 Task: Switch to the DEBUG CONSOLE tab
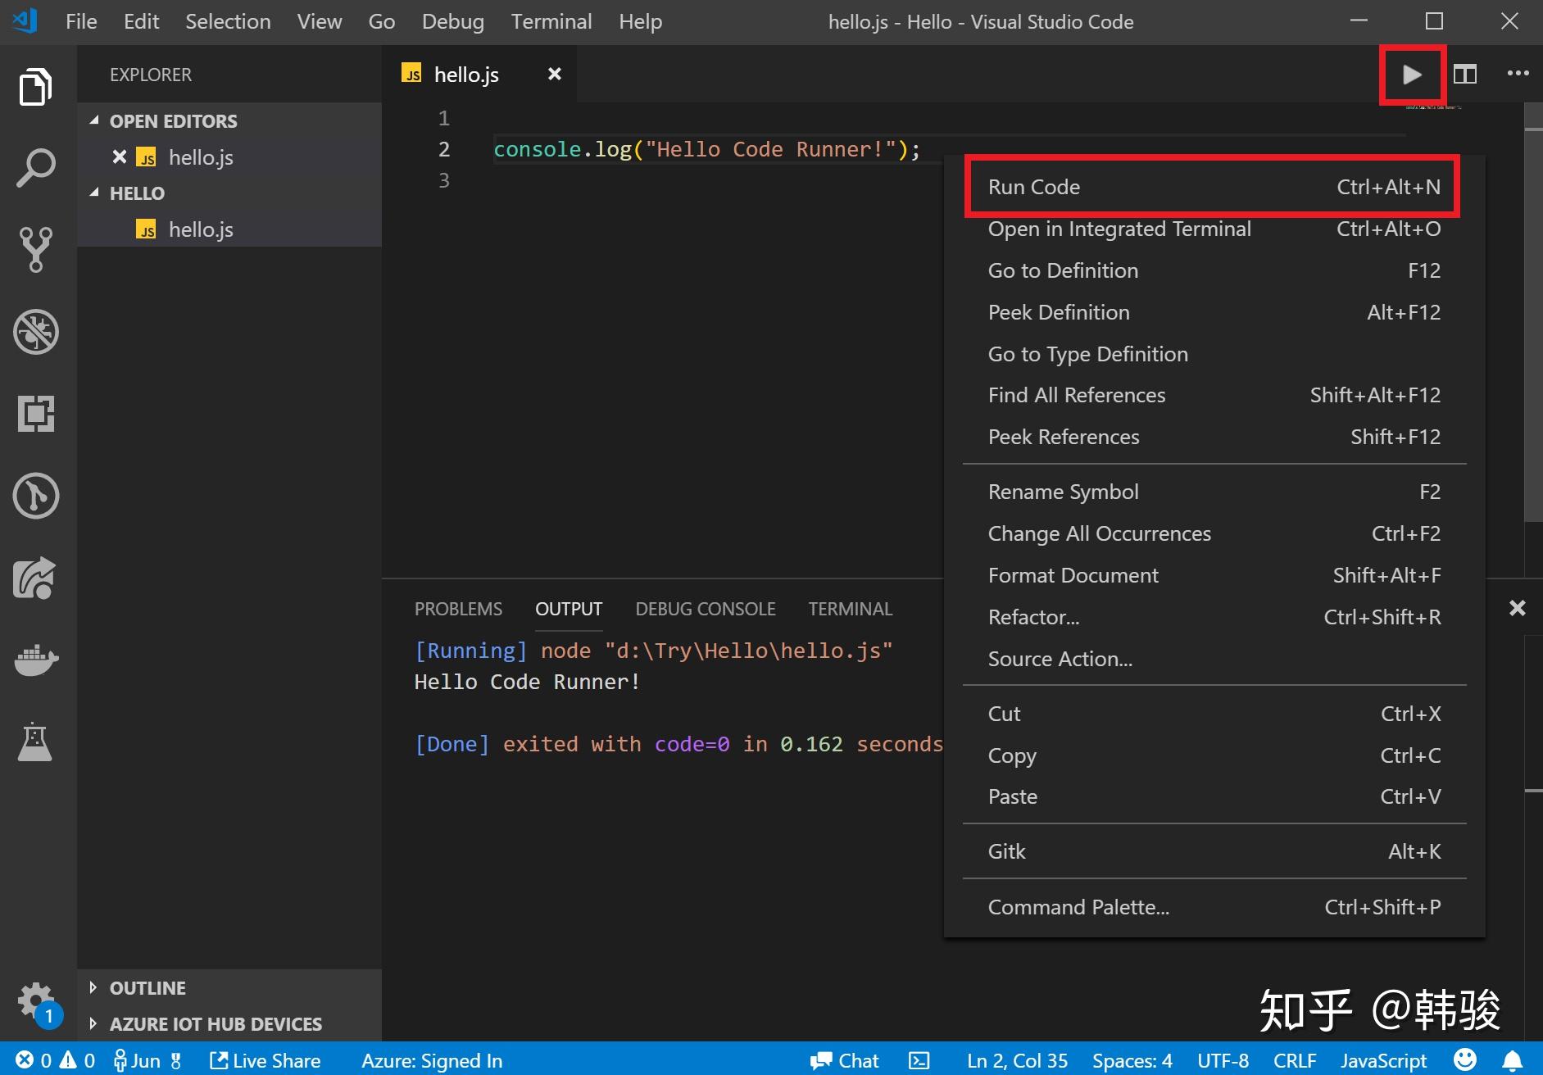[705, 609]
